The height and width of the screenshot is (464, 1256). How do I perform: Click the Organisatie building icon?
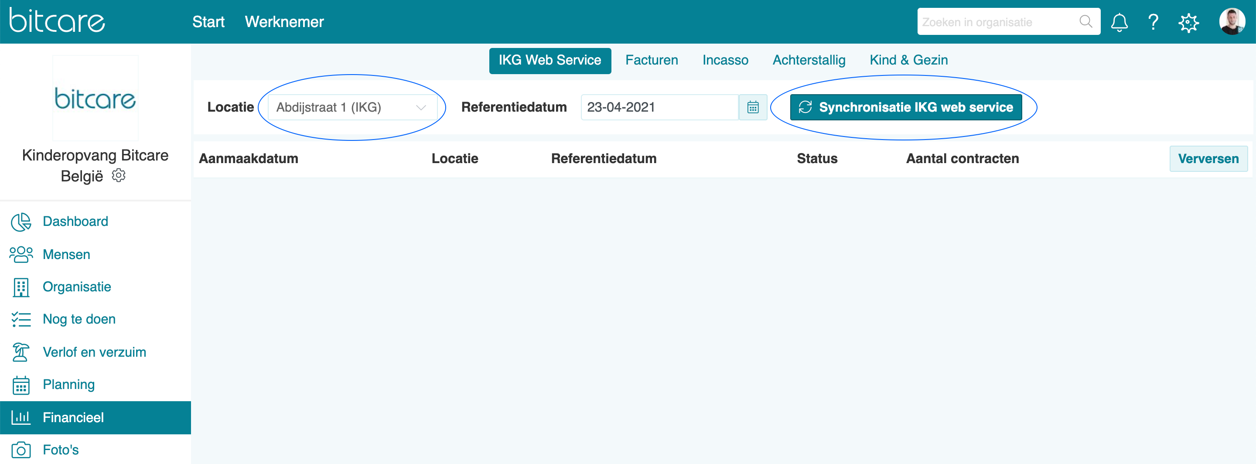pos(21,287)
